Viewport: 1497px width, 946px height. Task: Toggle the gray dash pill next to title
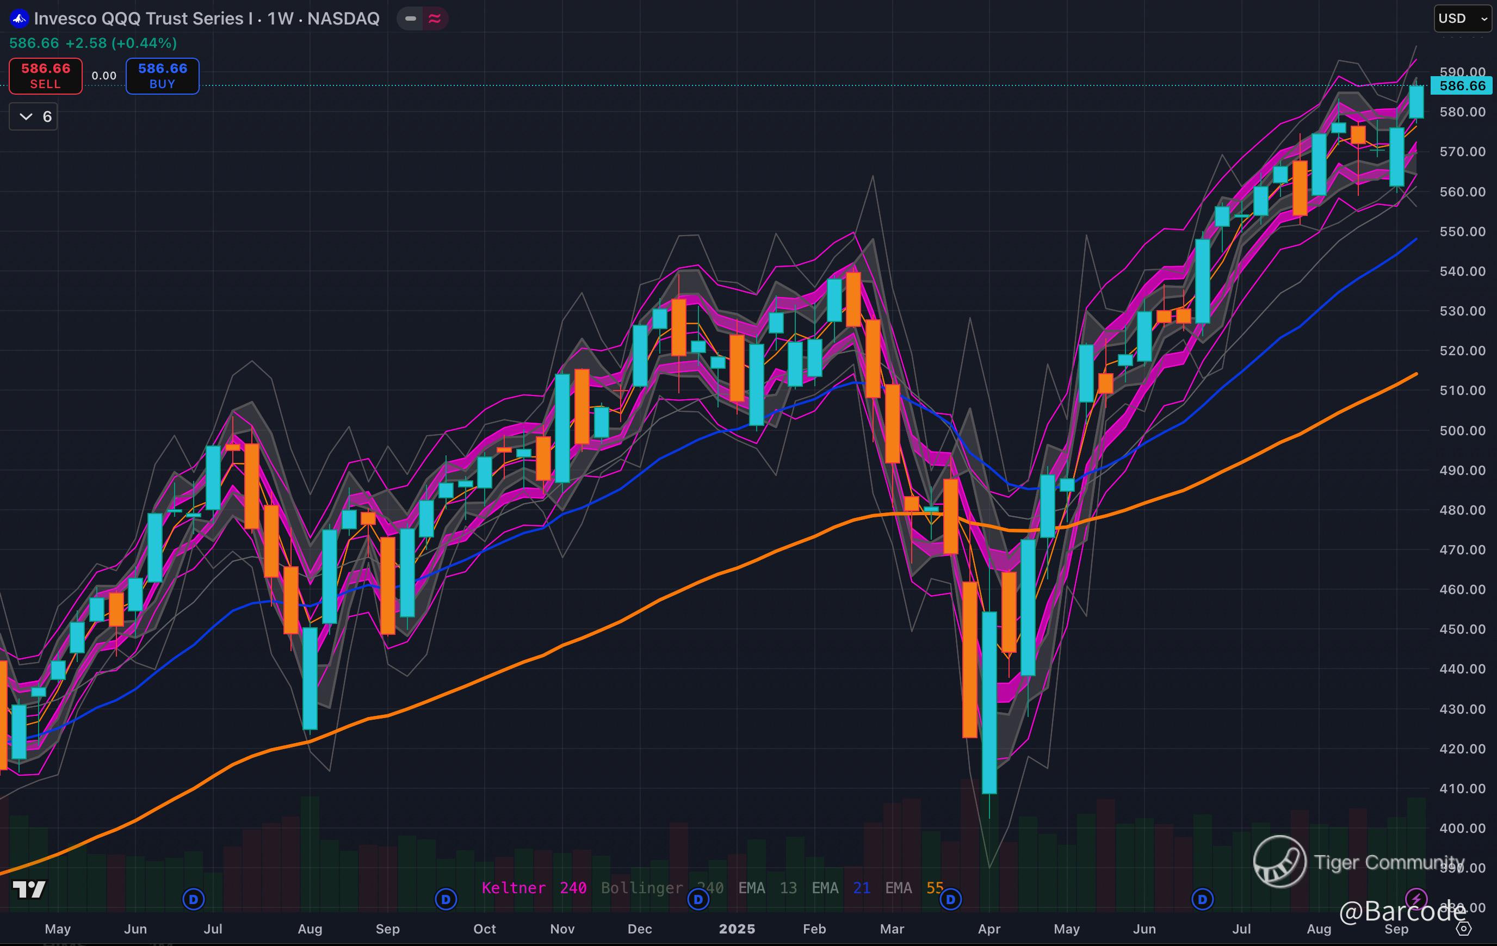pyautogui.click(x=410, y=18)
